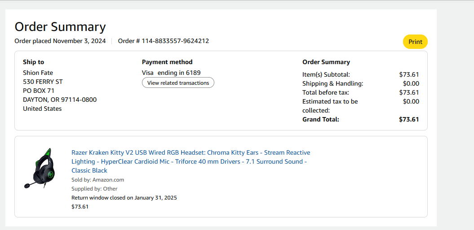Click the item price below return window
Screen dimensions: 474x230
click(80, 207)
